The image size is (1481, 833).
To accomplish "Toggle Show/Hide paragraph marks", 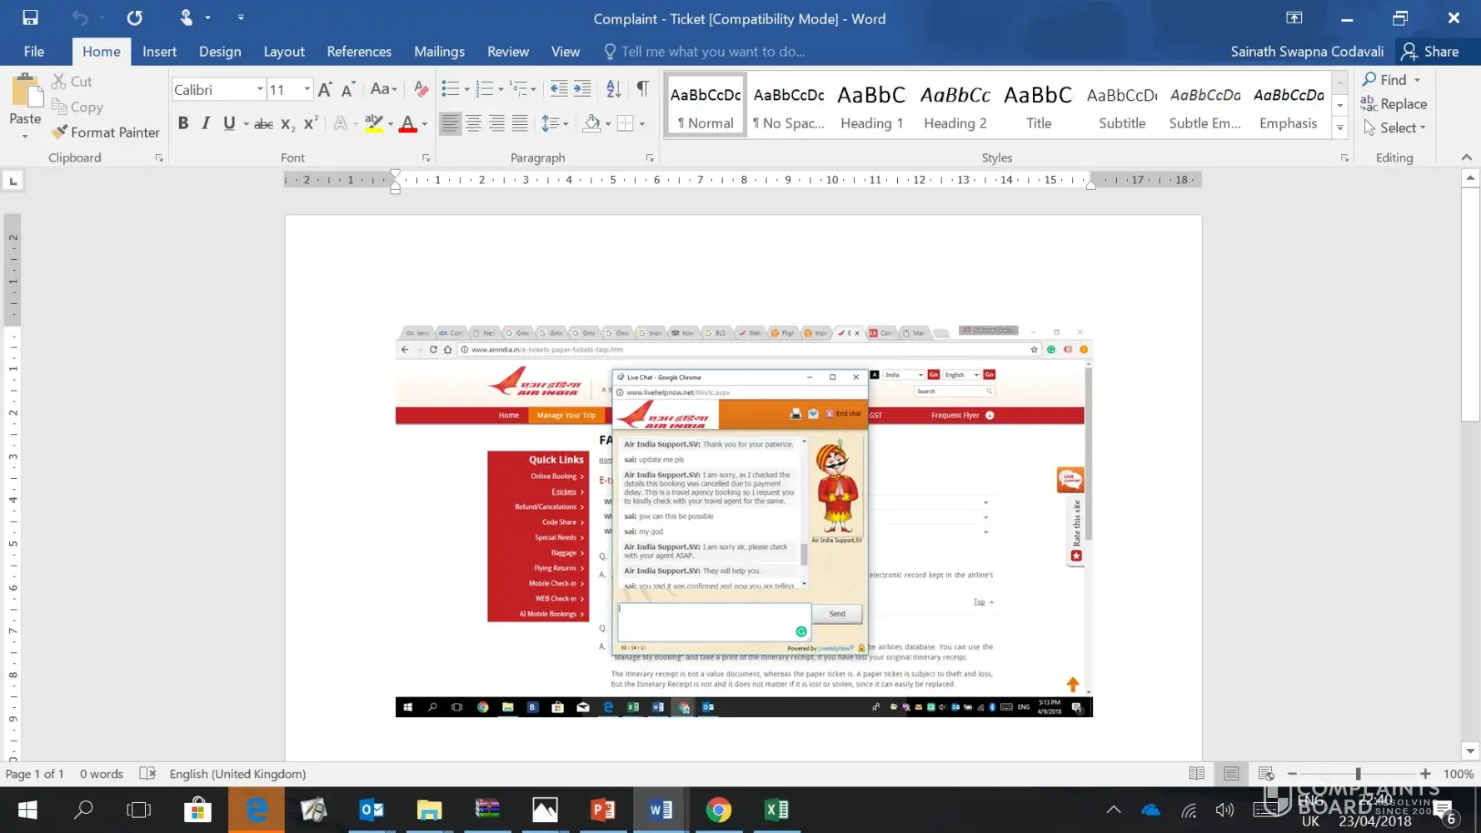I will coord(642,89).
